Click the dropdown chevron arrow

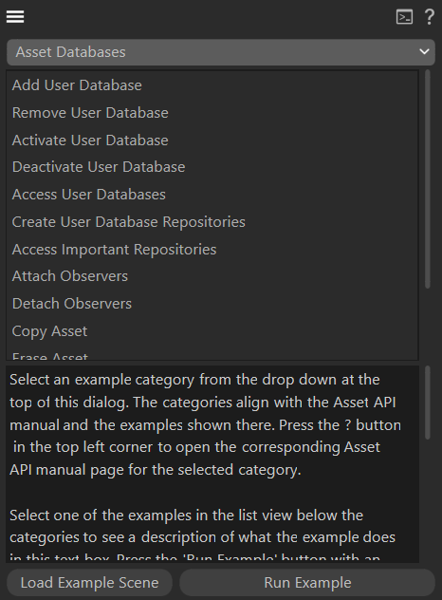pyautogui.click(x=424, y=51)
